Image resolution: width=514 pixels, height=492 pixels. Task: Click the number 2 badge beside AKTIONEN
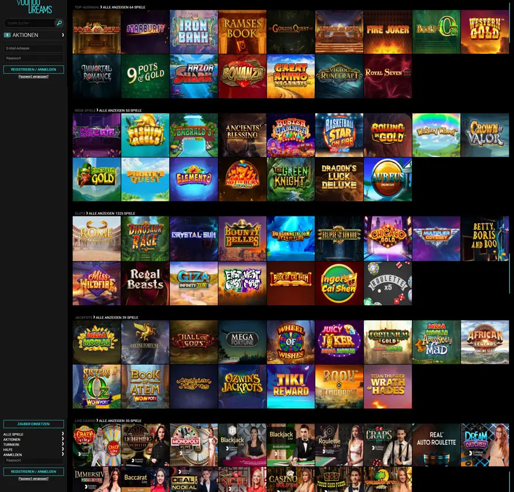(x=7, y=35)
